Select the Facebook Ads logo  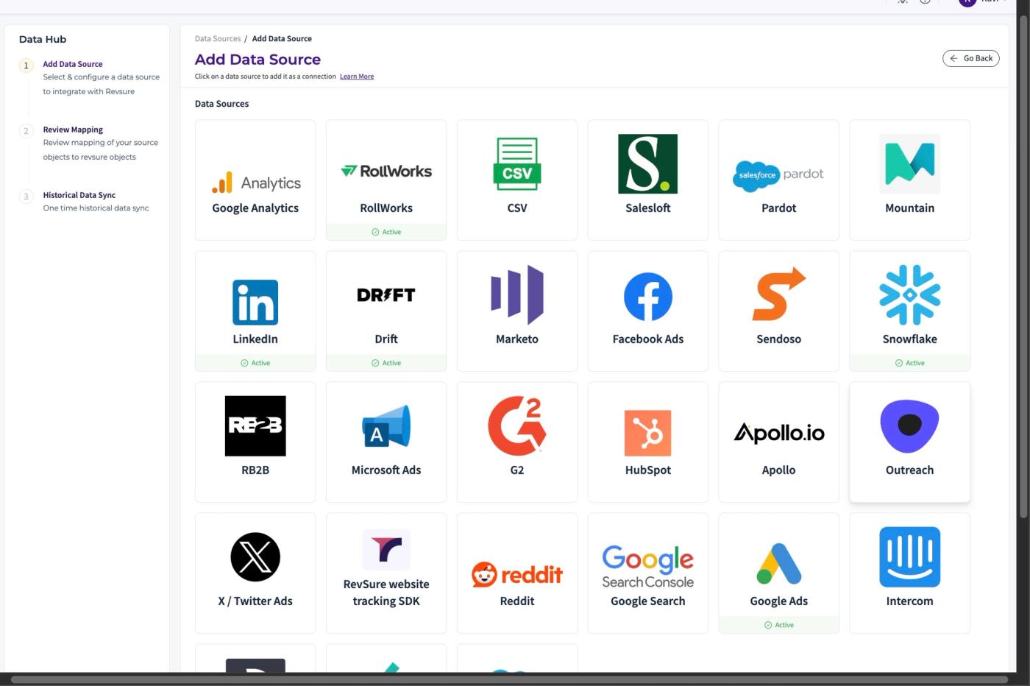click(648, 297)
